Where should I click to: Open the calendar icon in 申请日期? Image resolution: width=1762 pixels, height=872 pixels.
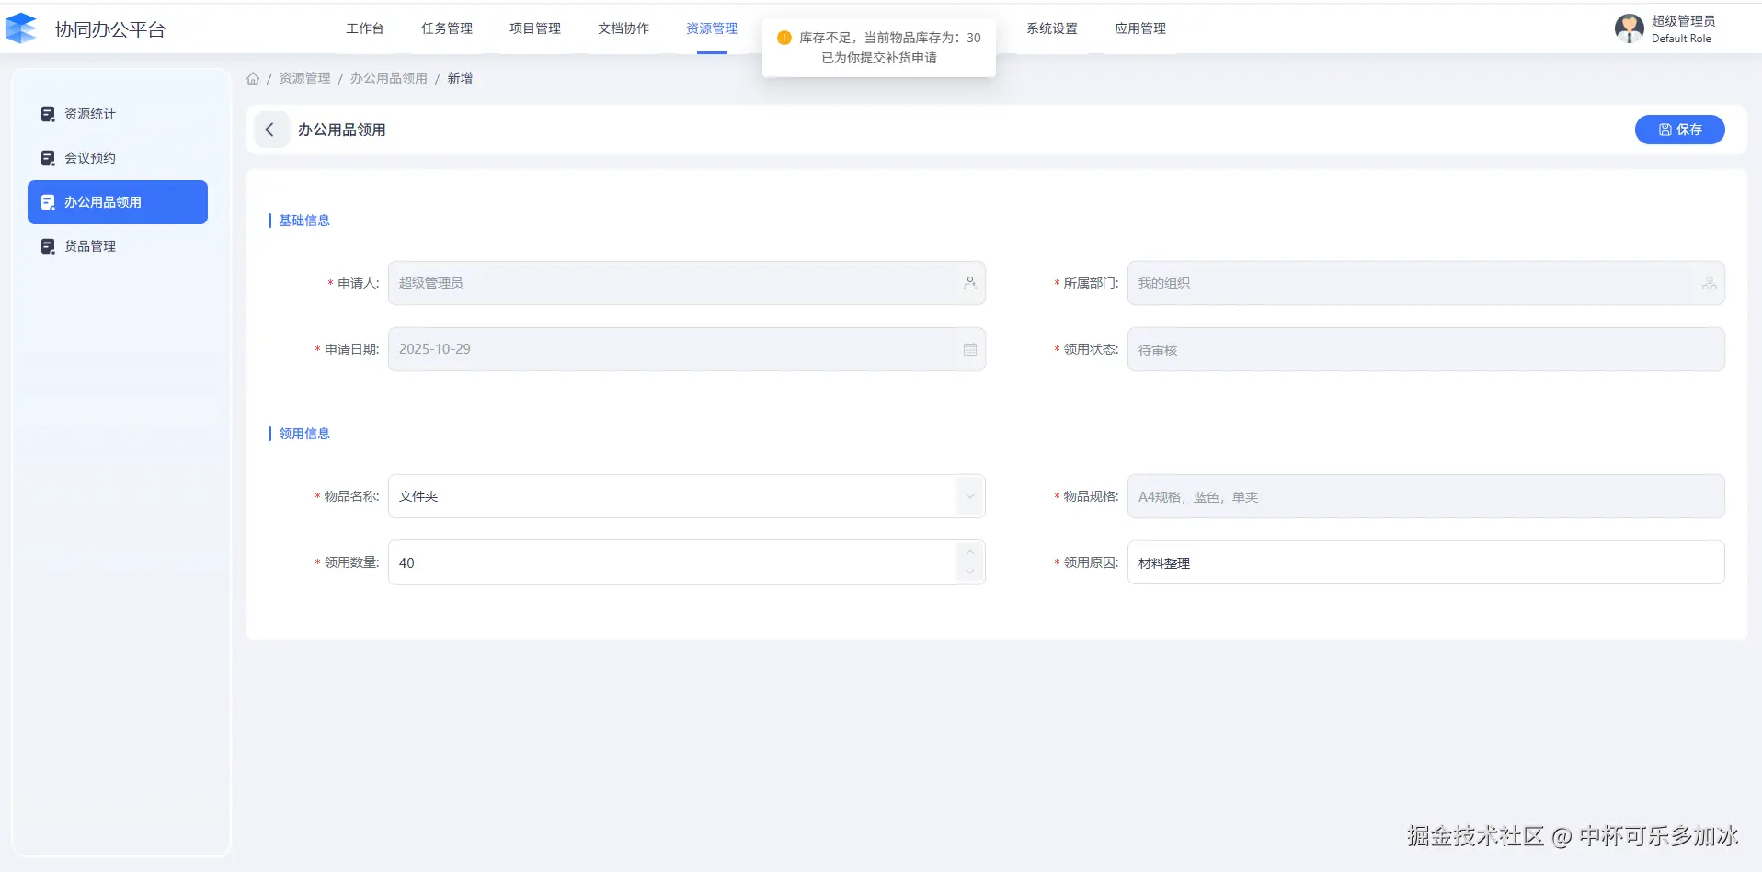(969, 349)
